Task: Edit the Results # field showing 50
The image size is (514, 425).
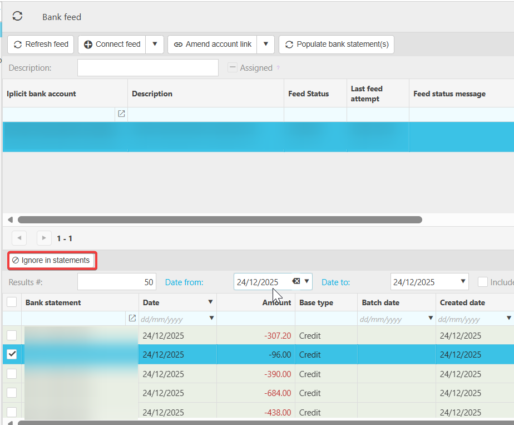Action: pos(117,282)
